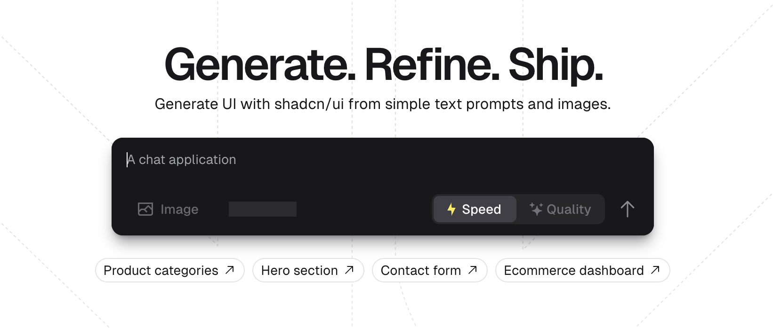This screenshot has height=328, width=773.
Task: Click the lightning bolt Speed icon
Action: [x=451, y=209]
